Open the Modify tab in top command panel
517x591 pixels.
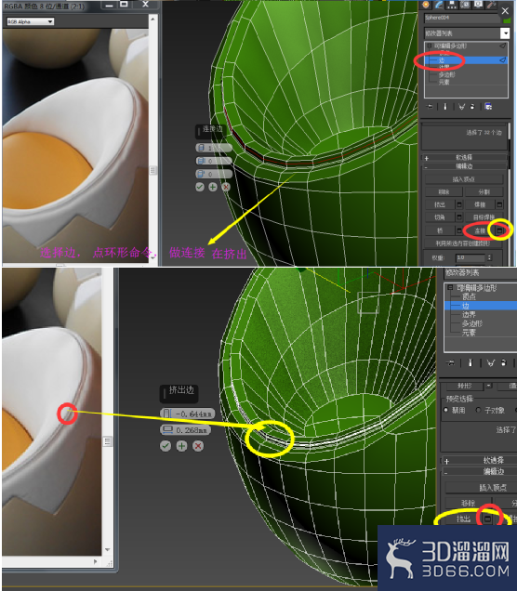click(x=439, y=5)
